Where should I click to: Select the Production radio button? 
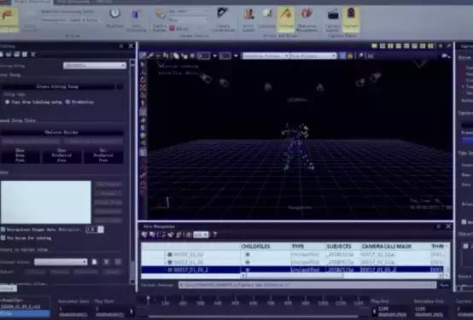point(67,102)
